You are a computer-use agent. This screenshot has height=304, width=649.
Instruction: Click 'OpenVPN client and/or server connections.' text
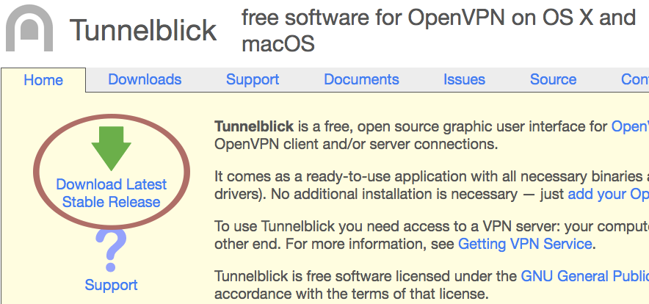356,145
